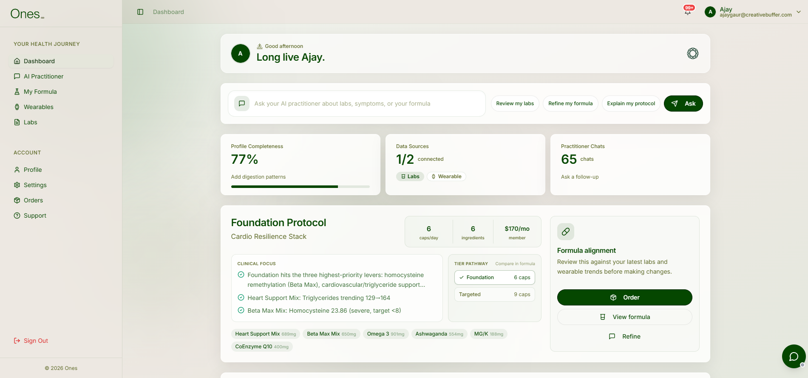Click Compare in formula link
The height and width of the screenshot is (378, 808).
pyautogui.click(x=515, y=264)
